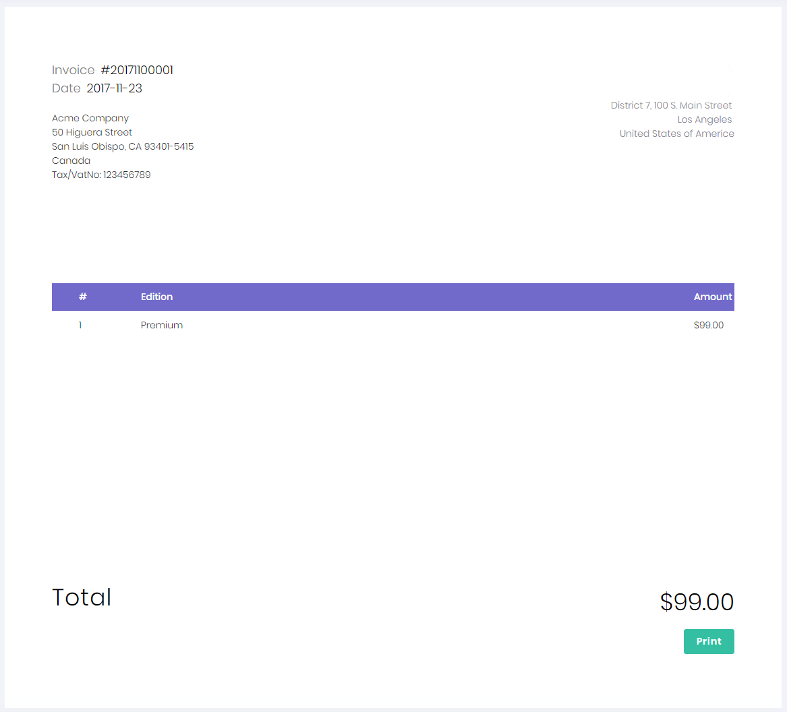Click the $99.00 amount in Premium row

708,325
